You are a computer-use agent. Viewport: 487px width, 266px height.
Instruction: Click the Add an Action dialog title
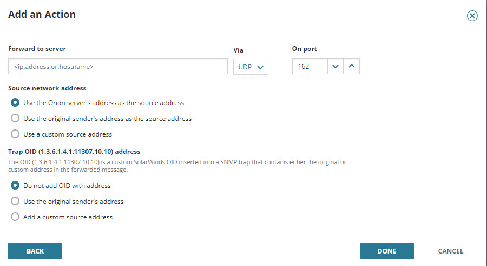(x=42, y=15)
